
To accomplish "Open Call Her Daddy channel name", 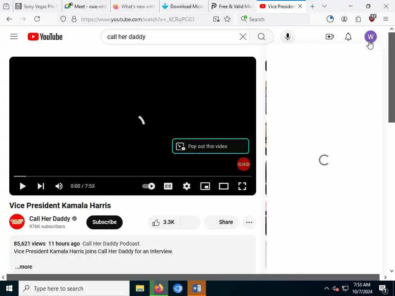I will pyautogui.click(x=50, y=219).
